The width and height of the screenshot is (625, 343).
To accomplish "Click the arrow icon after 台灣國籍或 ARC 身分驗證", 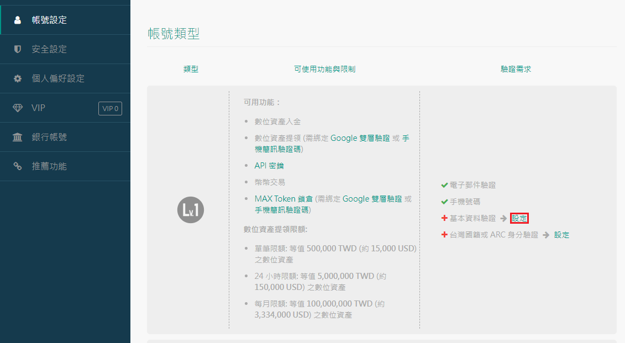I will click(545, 235).
